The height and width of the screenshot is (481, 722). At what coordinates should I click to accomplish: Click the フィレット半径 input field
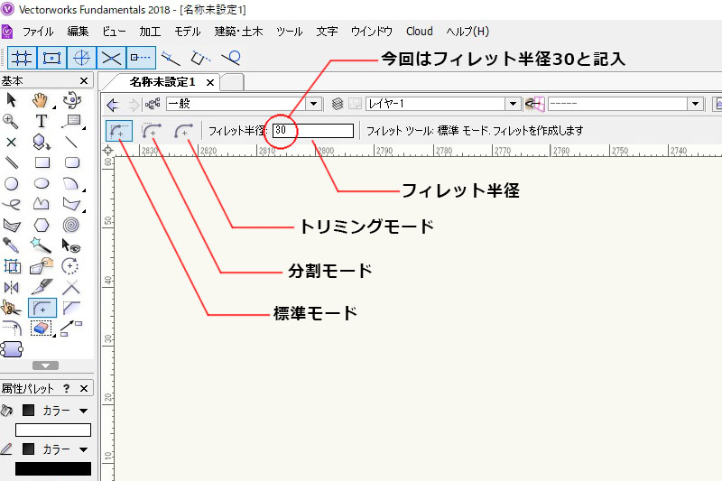313,131
